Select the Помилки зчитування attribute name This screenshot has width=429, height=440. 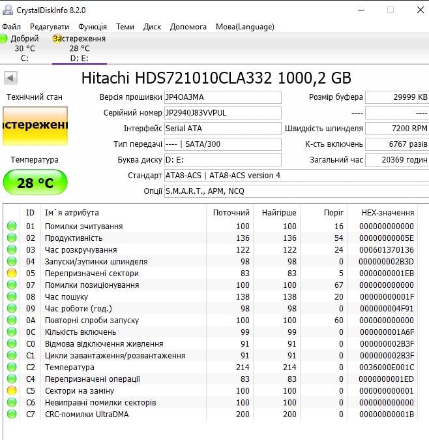(x=84, y=227)
